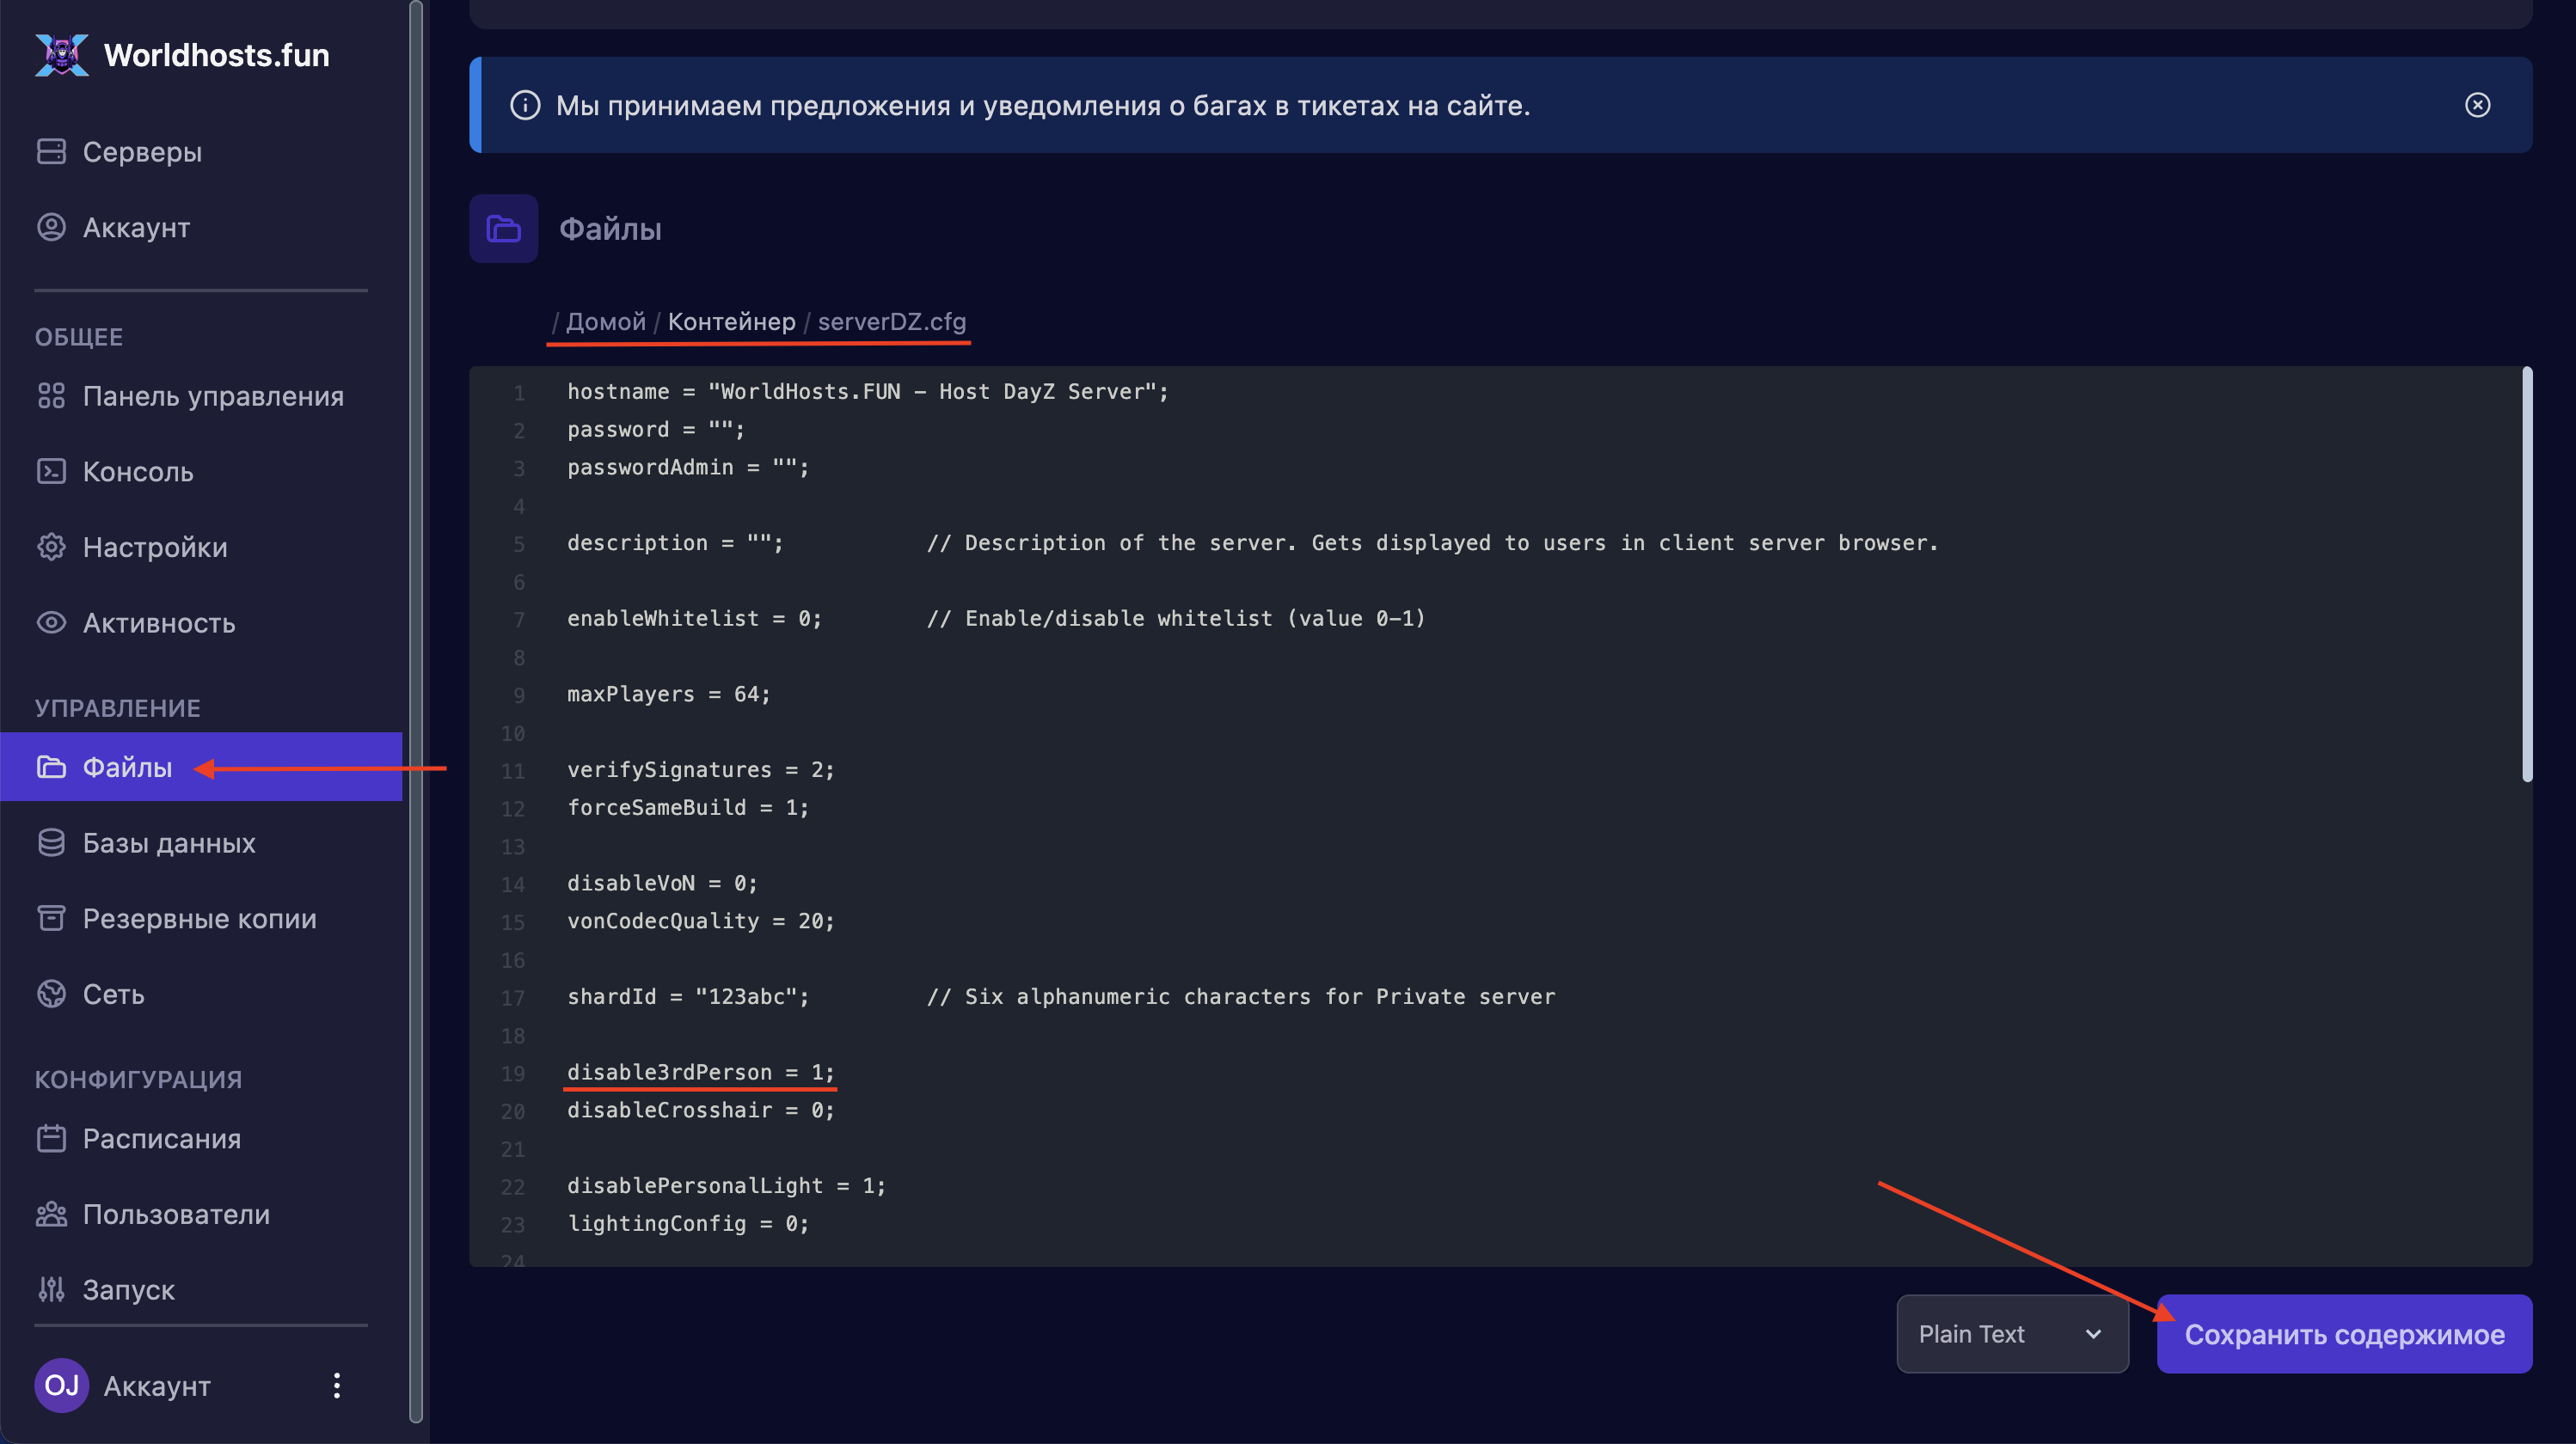Open the account three-dot options menu
The image size is (2576, 1444).
(337, 1385)
